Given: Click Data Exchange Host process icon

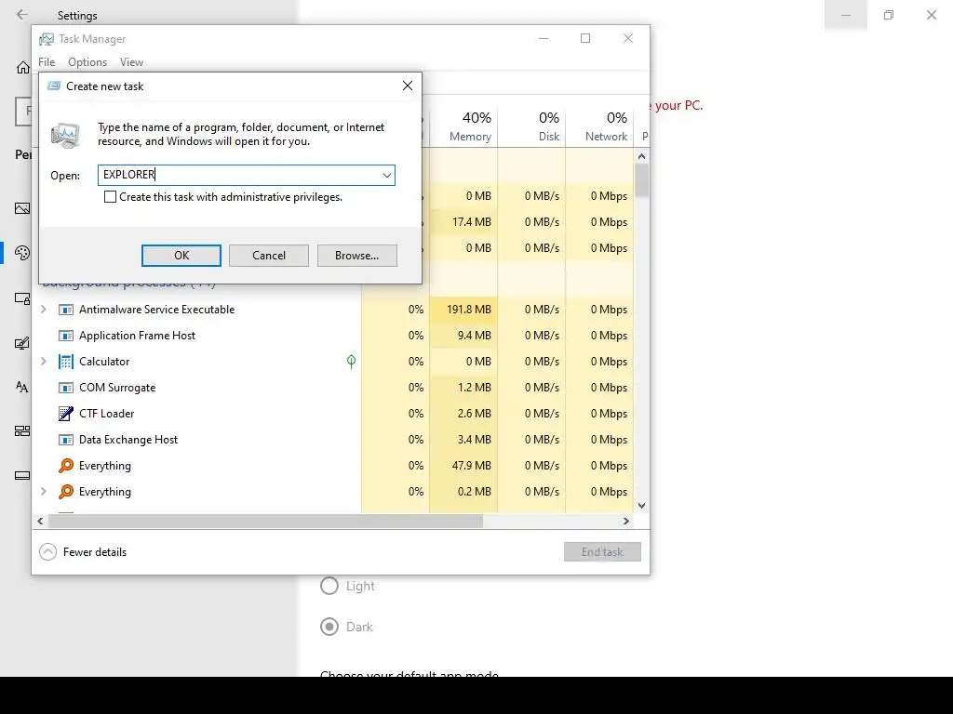Looking at the screenshot, I should coord(66,440).
